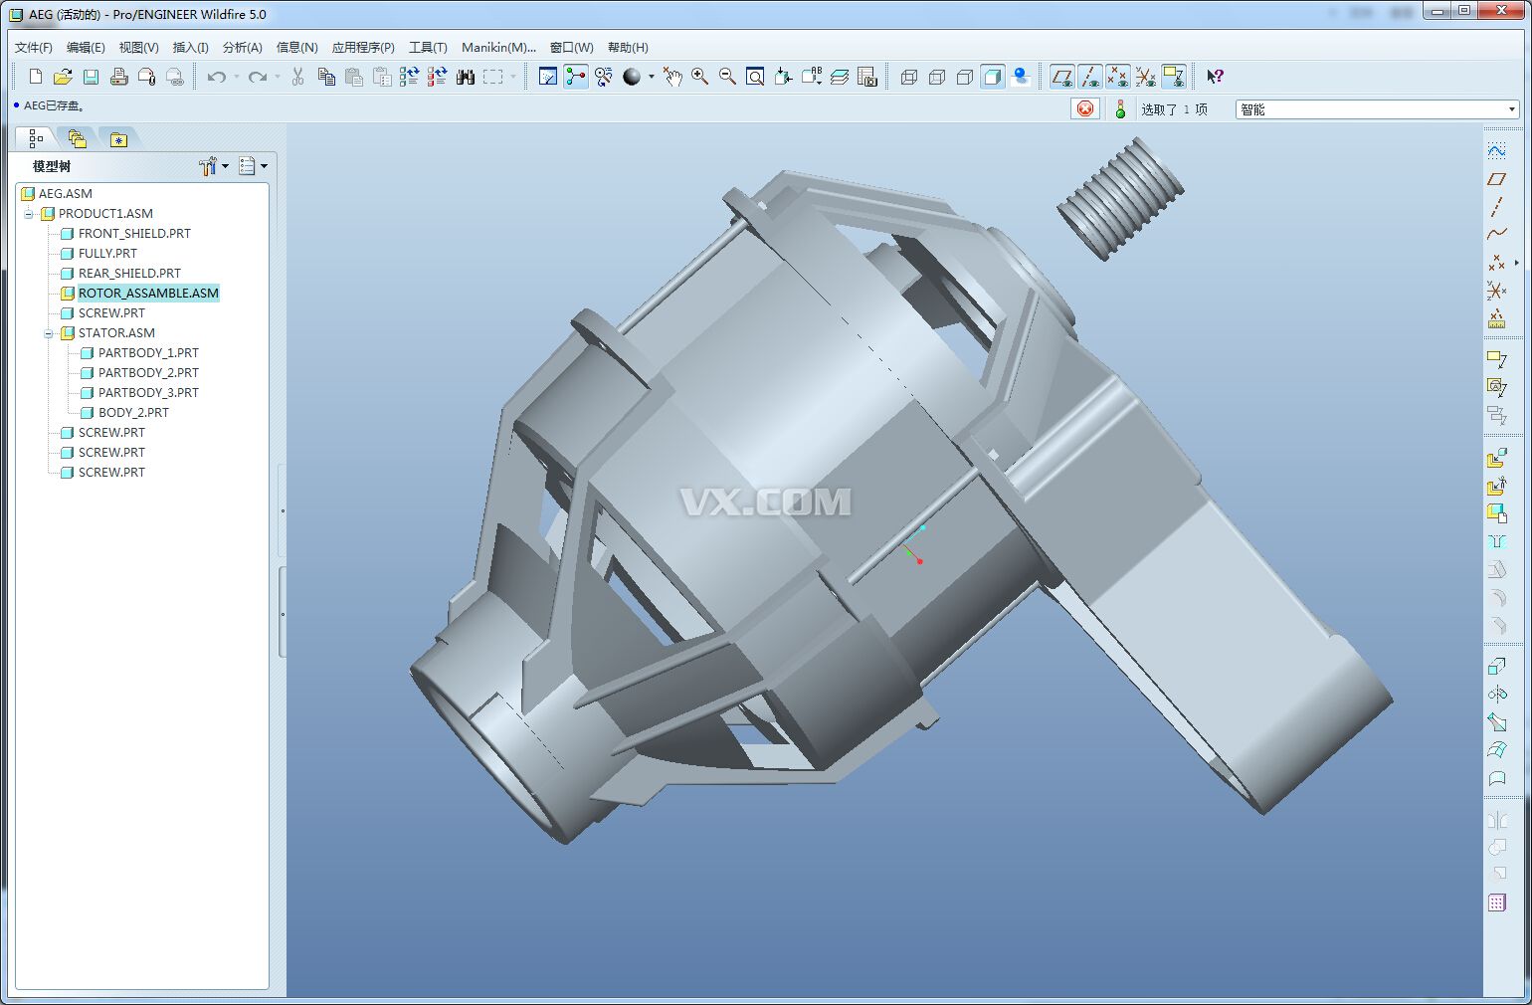Open the Find binoculars tool
The width and height of the screenshot is (1532, 1005).
[465, 77]
